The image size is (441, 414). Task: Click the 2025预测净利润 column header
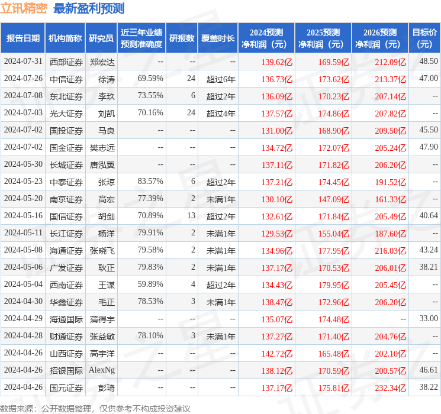(x=323, y=38)
